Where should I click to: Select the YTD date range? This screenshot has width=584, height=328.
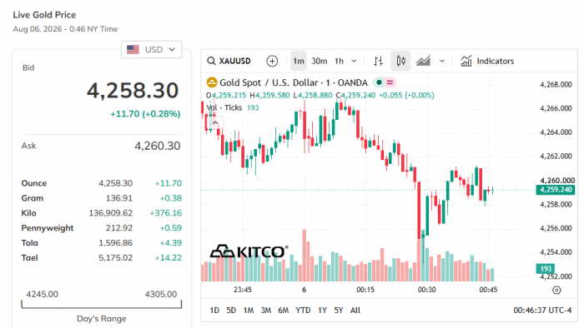(x=303, y=311)
